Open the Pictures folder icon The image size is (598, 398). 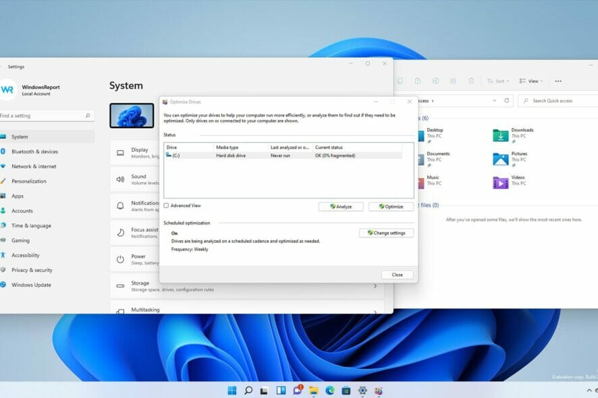click(500, 159)
